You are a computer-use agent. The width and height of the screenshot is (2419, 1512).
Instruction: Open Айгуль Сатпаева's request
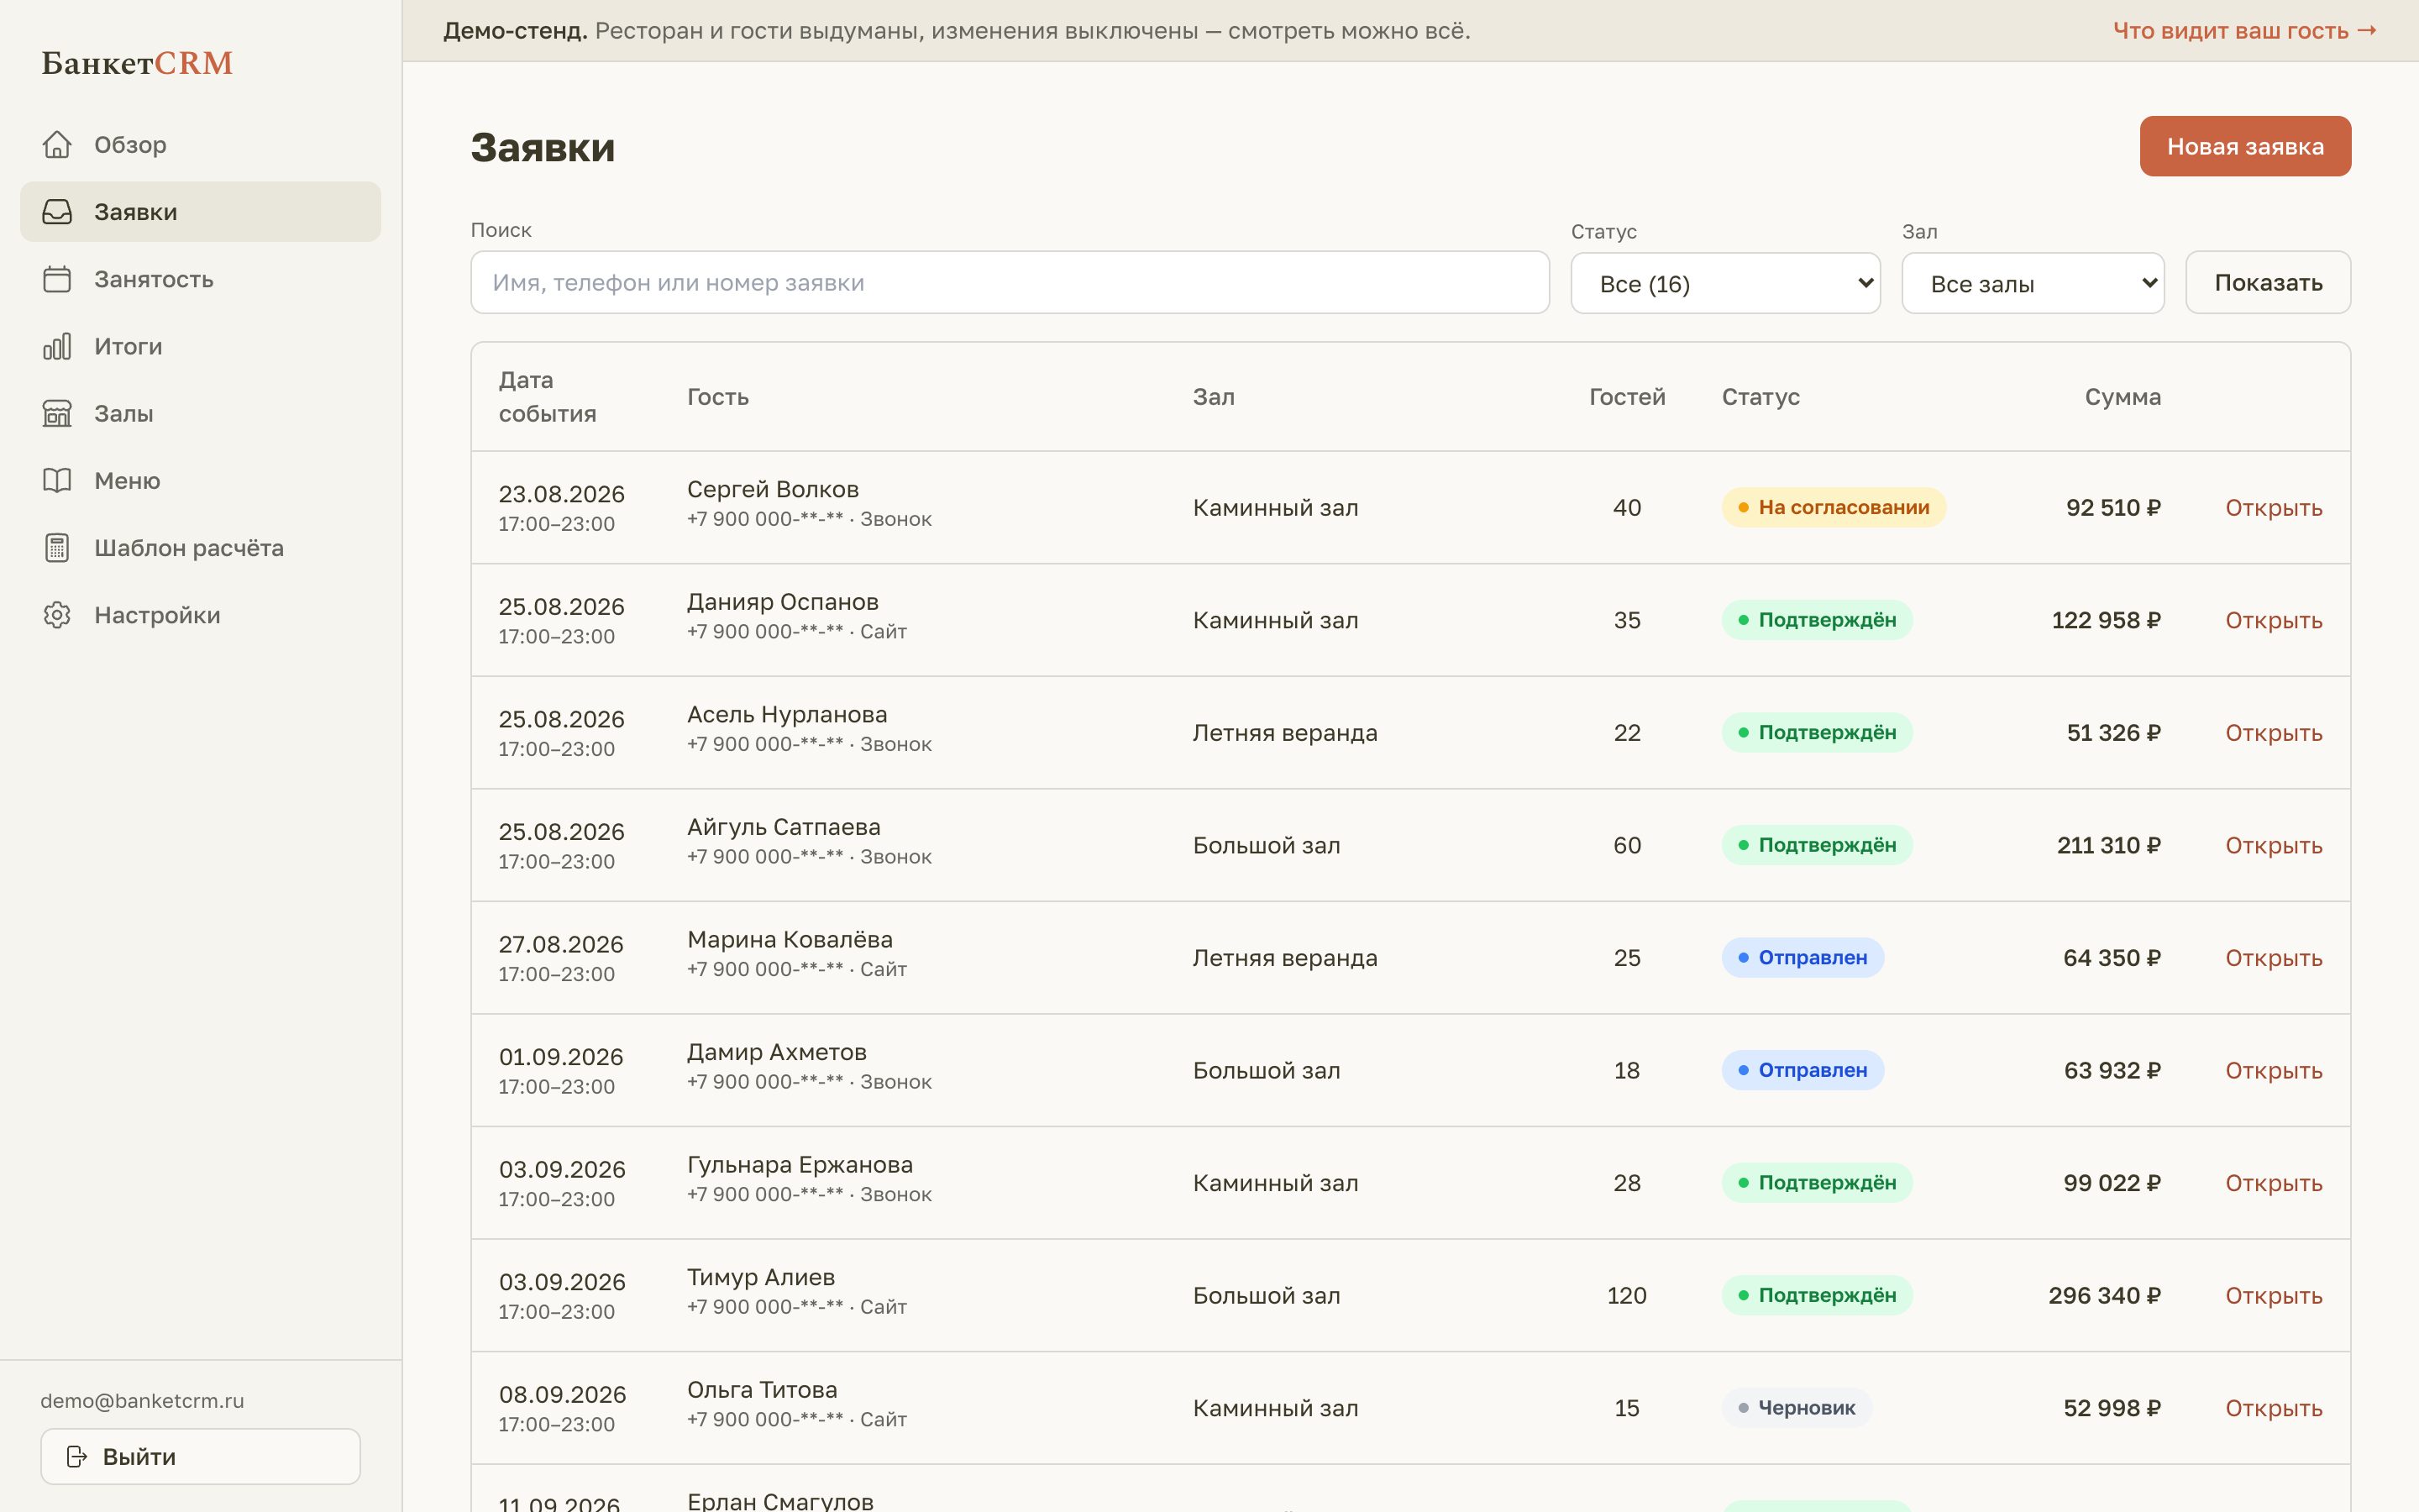point(2273,845)
